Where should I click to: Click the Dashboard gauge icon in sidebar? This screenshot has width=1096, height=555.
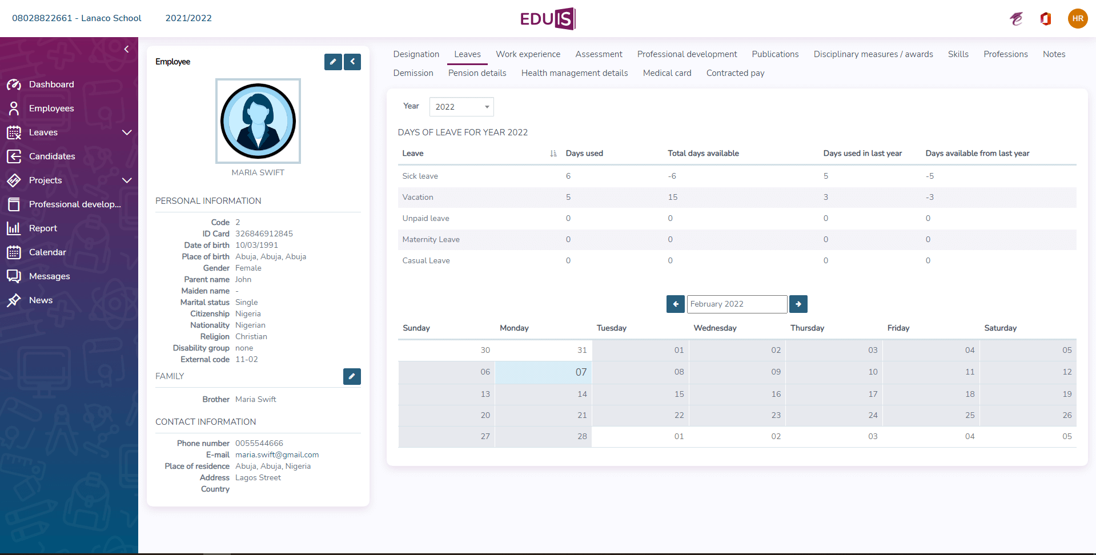(14, 85)
